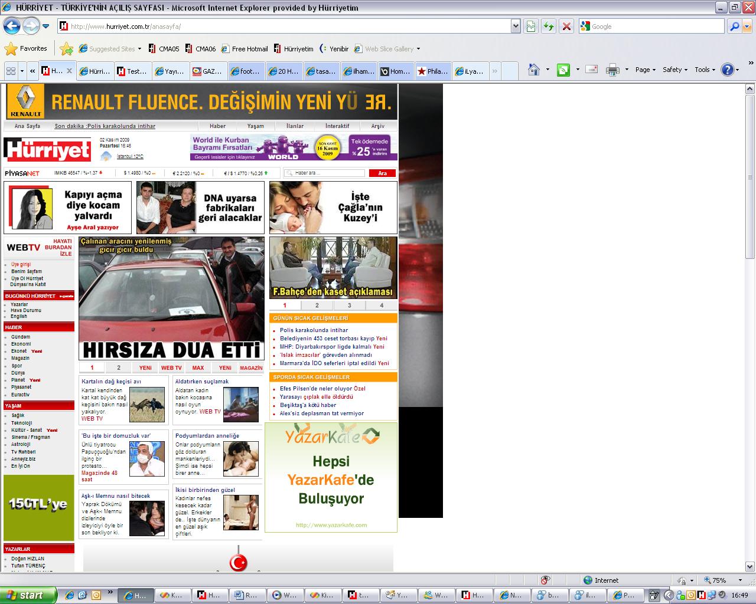Toggle the Compatibility View icon
756x604 pixels.
[x=531, y=26]
